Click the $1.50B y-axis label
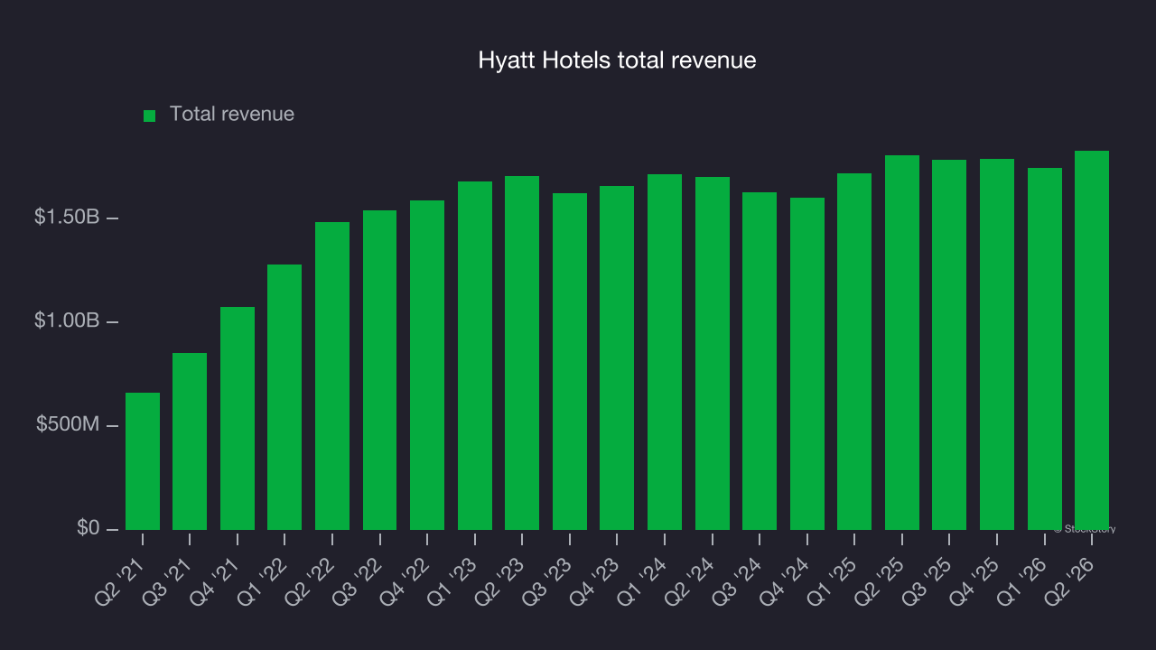 coord(67,218)
